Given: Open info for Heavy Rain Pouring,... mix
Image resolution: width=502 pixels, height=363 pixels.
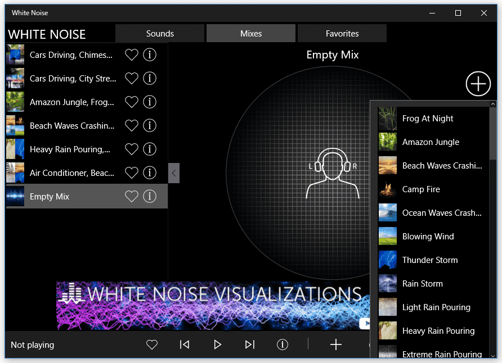Looking at the screenshot, I should pyautogui.click(x=150, y=149).
